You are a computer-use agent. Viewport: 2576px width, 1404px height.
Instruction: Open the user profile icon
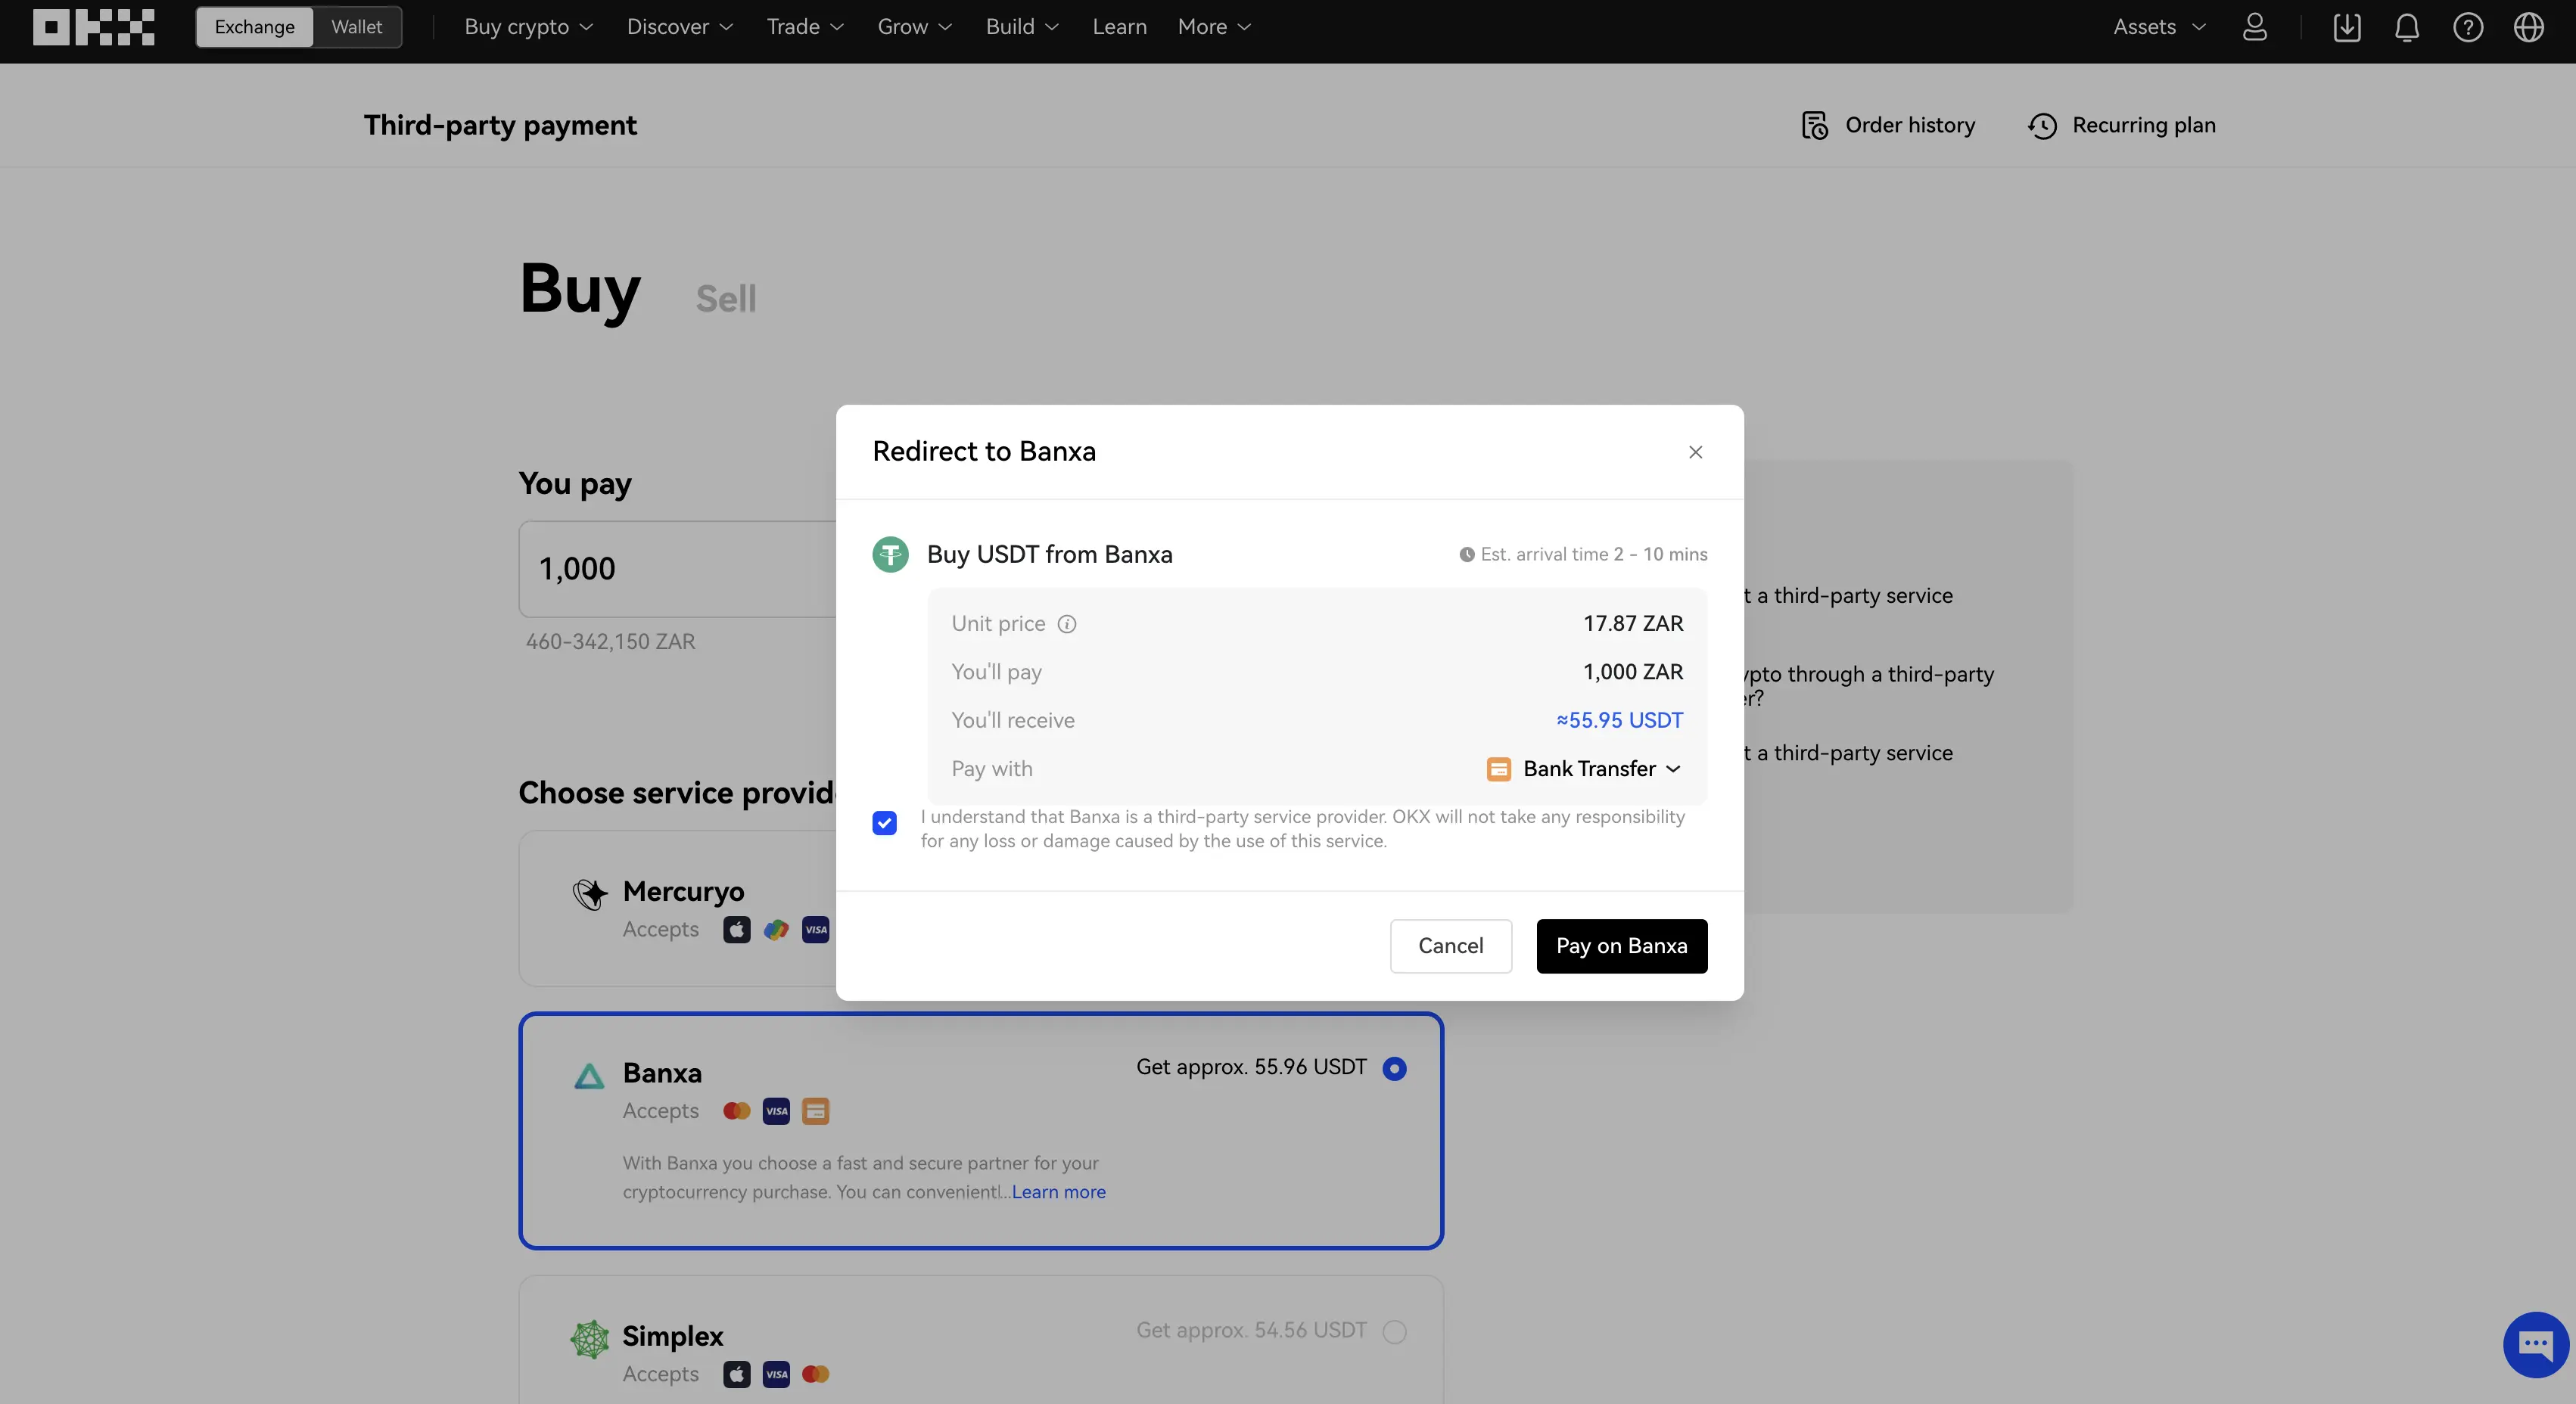[x=2254, y=27]
